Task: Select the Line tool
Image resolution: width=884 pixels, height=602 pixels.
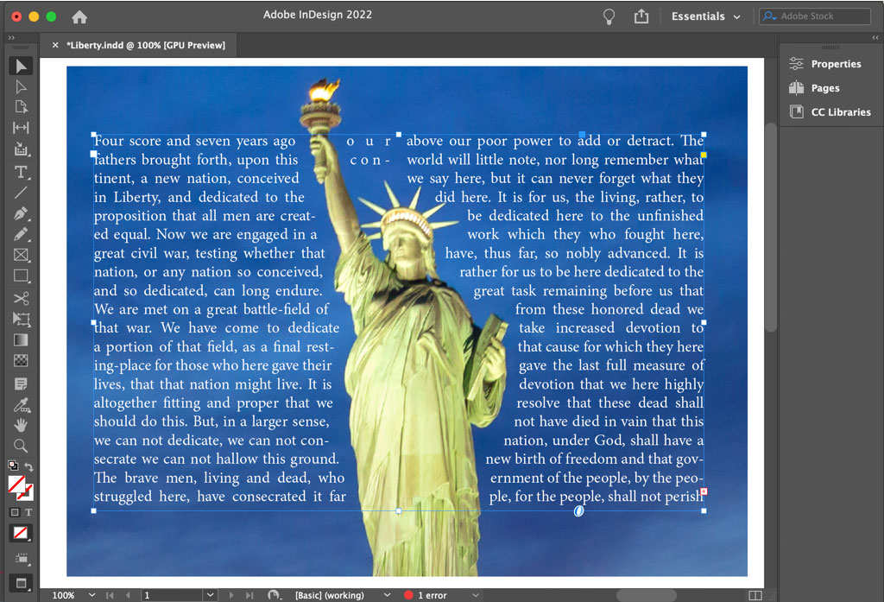Action: (21, 193)
